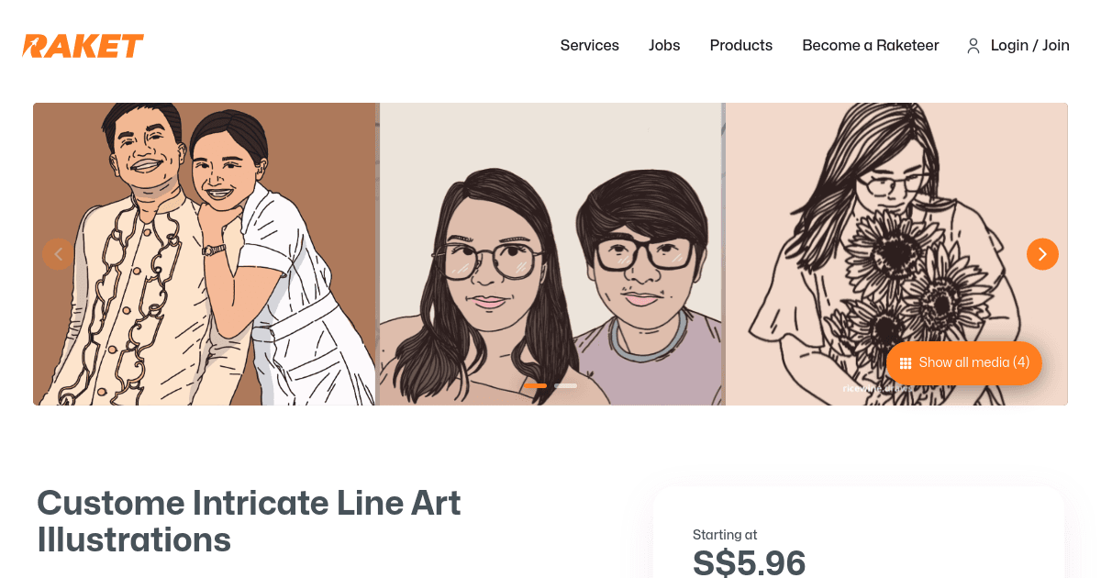Select the second carousel dot indicator

(x=565, y=386)
